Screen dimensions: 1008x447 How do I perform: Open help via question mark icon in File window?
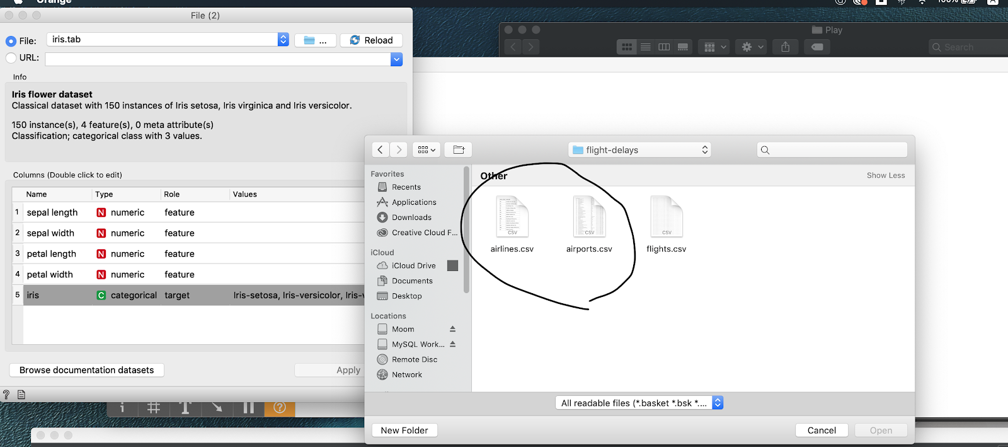(x=6, y=395)
